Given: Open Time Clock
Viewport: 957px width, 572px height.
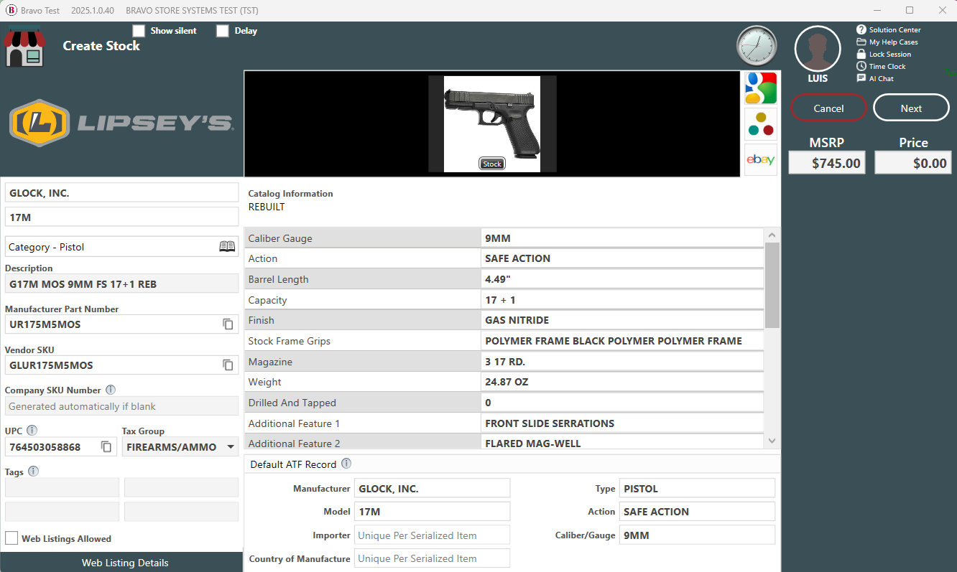Looking at the screenshot, I should pyautogui.click(x=881, y=66).
